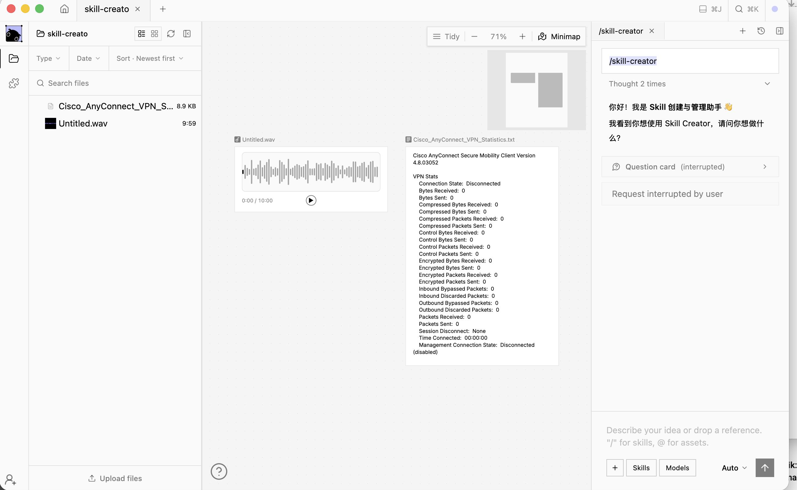The width and height of the screenshot is (797, 490).
Task: Click the purple status dot icon
Action: coord(775,9)
